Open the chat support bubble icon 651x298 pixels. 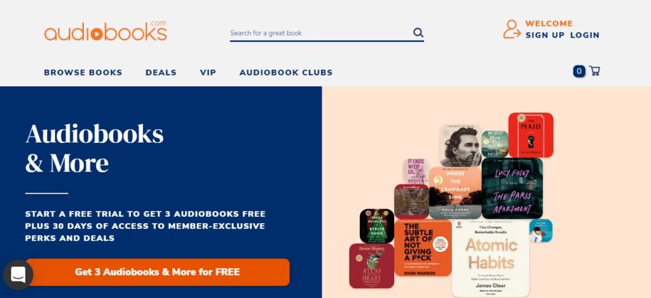(x=18, y=274)
